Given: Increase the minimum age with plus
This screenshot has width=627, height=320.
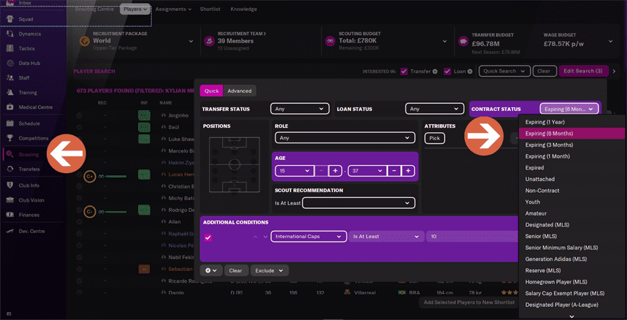Looking at the screenshot, I should (x=335, y=171).
